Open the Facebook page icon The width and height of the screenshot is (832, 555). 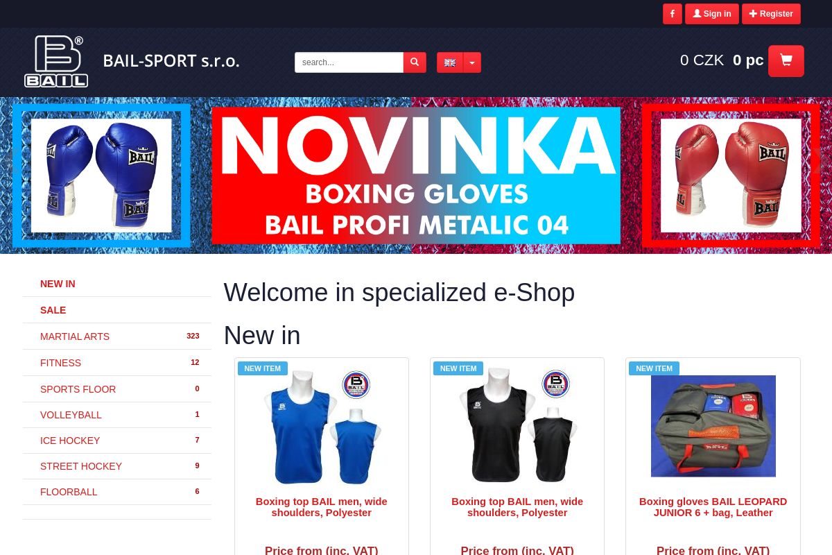(x=672, y=14)
